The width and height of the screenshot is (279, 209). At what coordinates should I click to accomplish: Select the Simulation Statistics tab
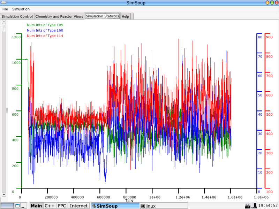(102, 16)
